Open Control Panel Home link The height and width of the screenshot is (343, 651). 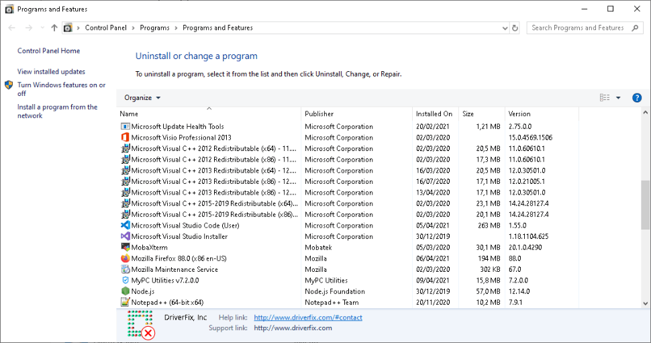(48, 50)
